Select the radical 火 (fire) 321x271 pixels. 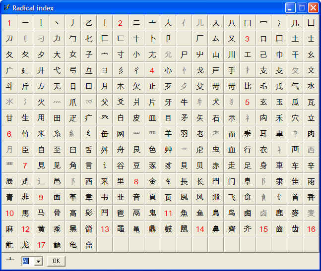pyautogui.click(x=41, y=102)
